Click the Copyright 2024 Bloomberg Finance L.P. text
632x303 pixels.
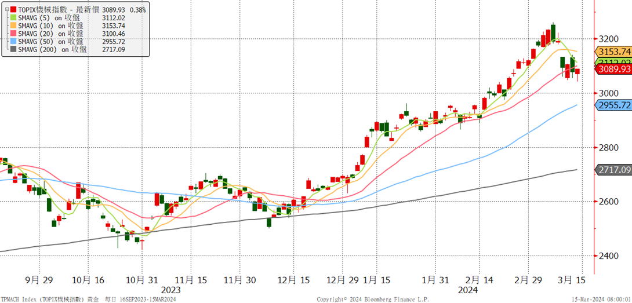click(373, 300)
